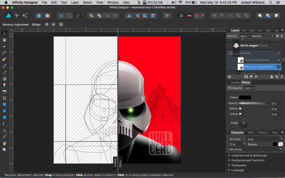Toggle the layer lock icon

pos(282,36)
